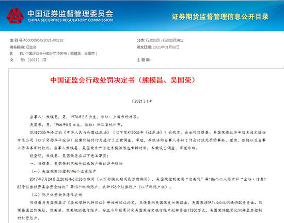Screen dimensions: 284x223
Task: Click the 发文日期 2021年01月06日 value
Action: (166, 47)
